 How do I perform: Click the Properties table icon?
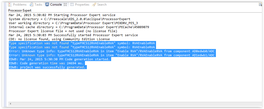click(x=72, y=5)
